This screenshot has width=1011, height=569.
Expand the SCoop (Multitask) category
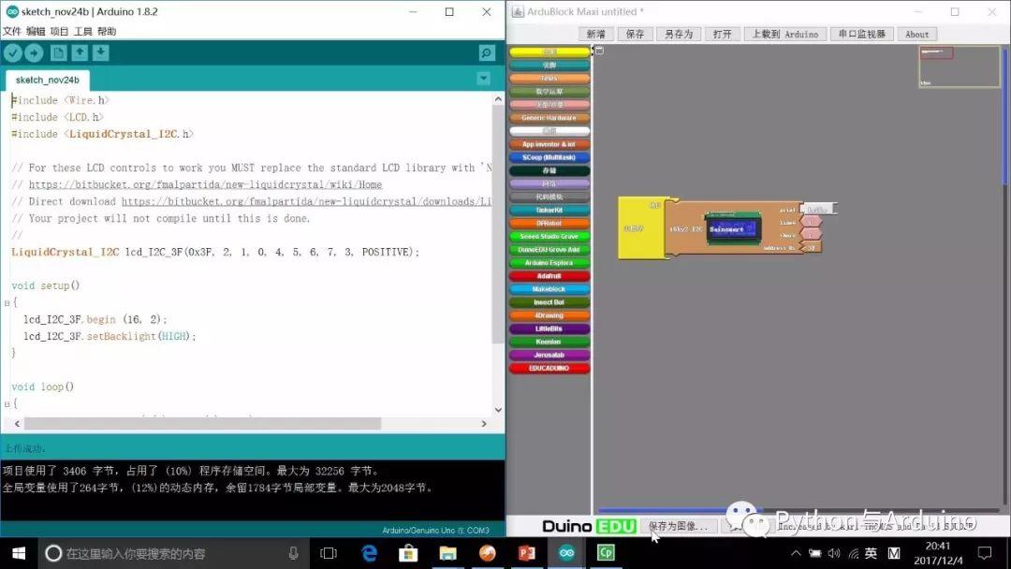point(549,157)
